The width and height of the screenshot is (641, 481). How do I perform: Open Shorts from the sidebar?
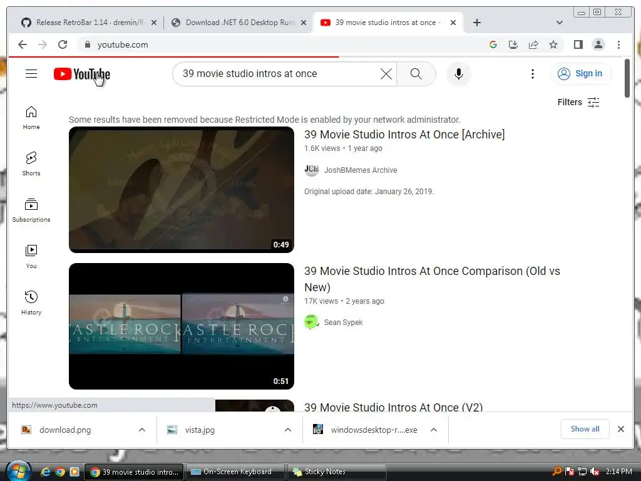tap(31, 164)
